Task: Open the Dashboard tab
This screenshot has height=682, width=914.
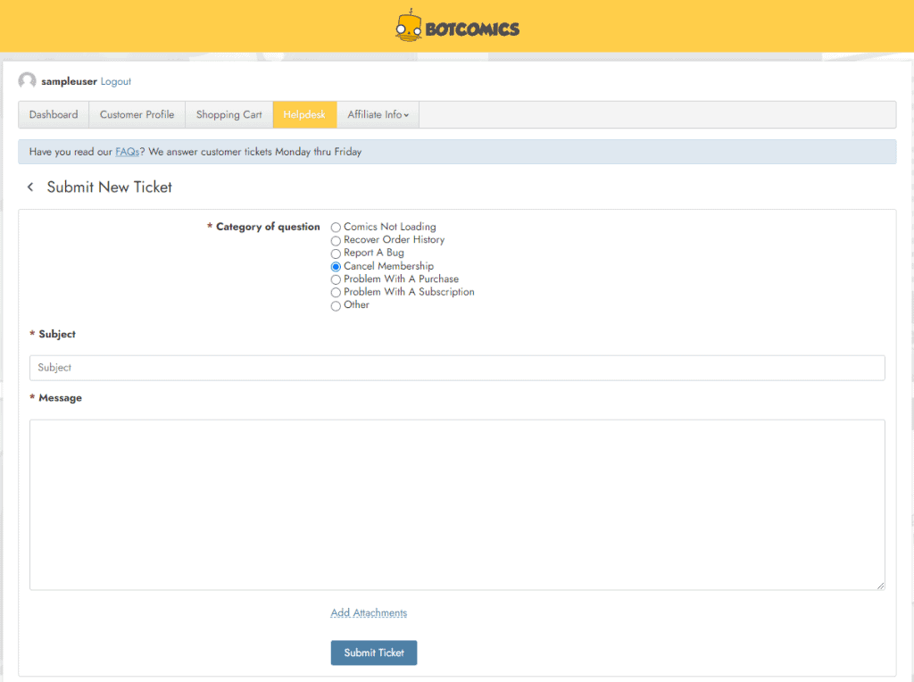Action: [54, 115]
